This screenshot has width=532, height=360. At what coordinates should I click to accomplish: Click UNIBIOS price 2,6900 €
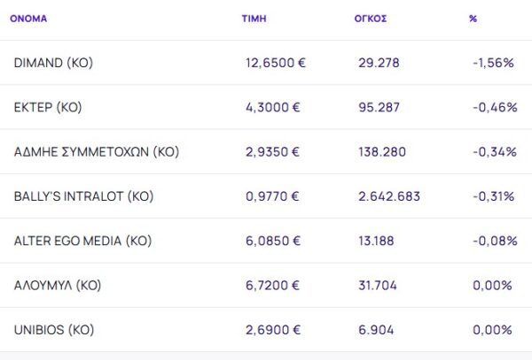(272, 330)
